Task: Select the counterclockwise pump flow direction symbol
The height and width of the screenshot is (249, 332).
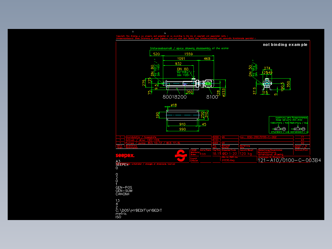Action: click(x=278, y=129)
